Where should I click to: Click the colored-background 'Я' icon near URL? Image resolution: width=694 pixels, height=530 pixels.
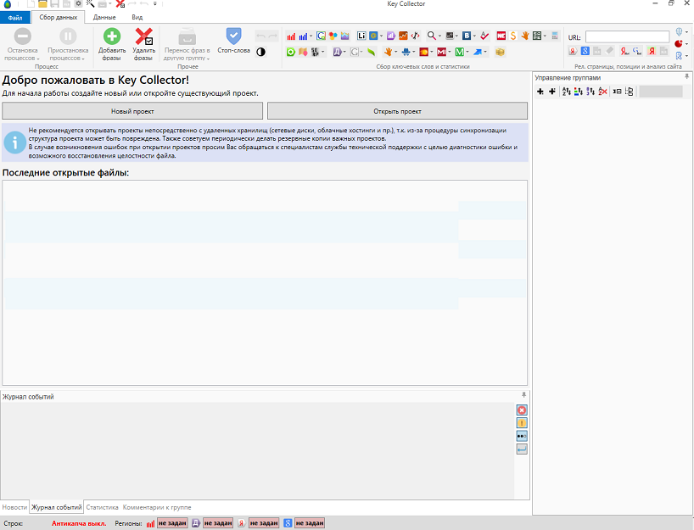pyautogui.click(x=652, y=51)
